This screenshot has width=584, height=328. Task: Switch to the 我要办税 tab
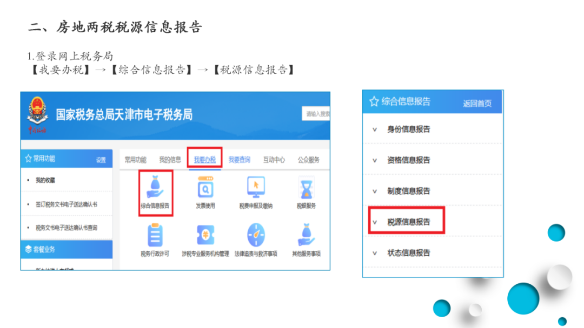(205, 160)
